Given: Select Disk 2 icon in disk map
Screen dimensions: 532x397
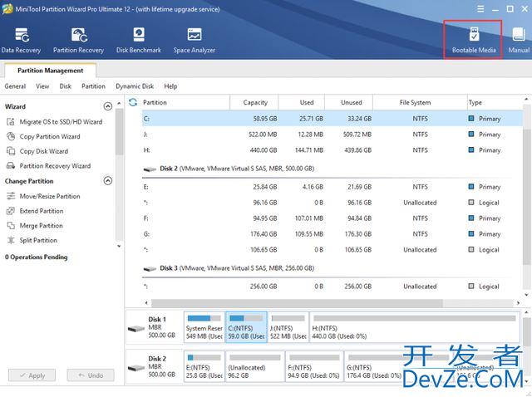Looking at the screenshot, I should [136, 367].
